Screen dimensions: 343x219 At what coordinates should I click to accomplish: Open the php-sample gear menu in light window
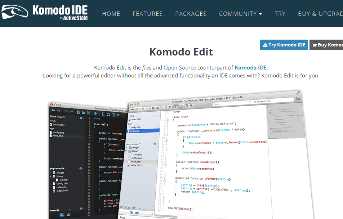(155, 143)
